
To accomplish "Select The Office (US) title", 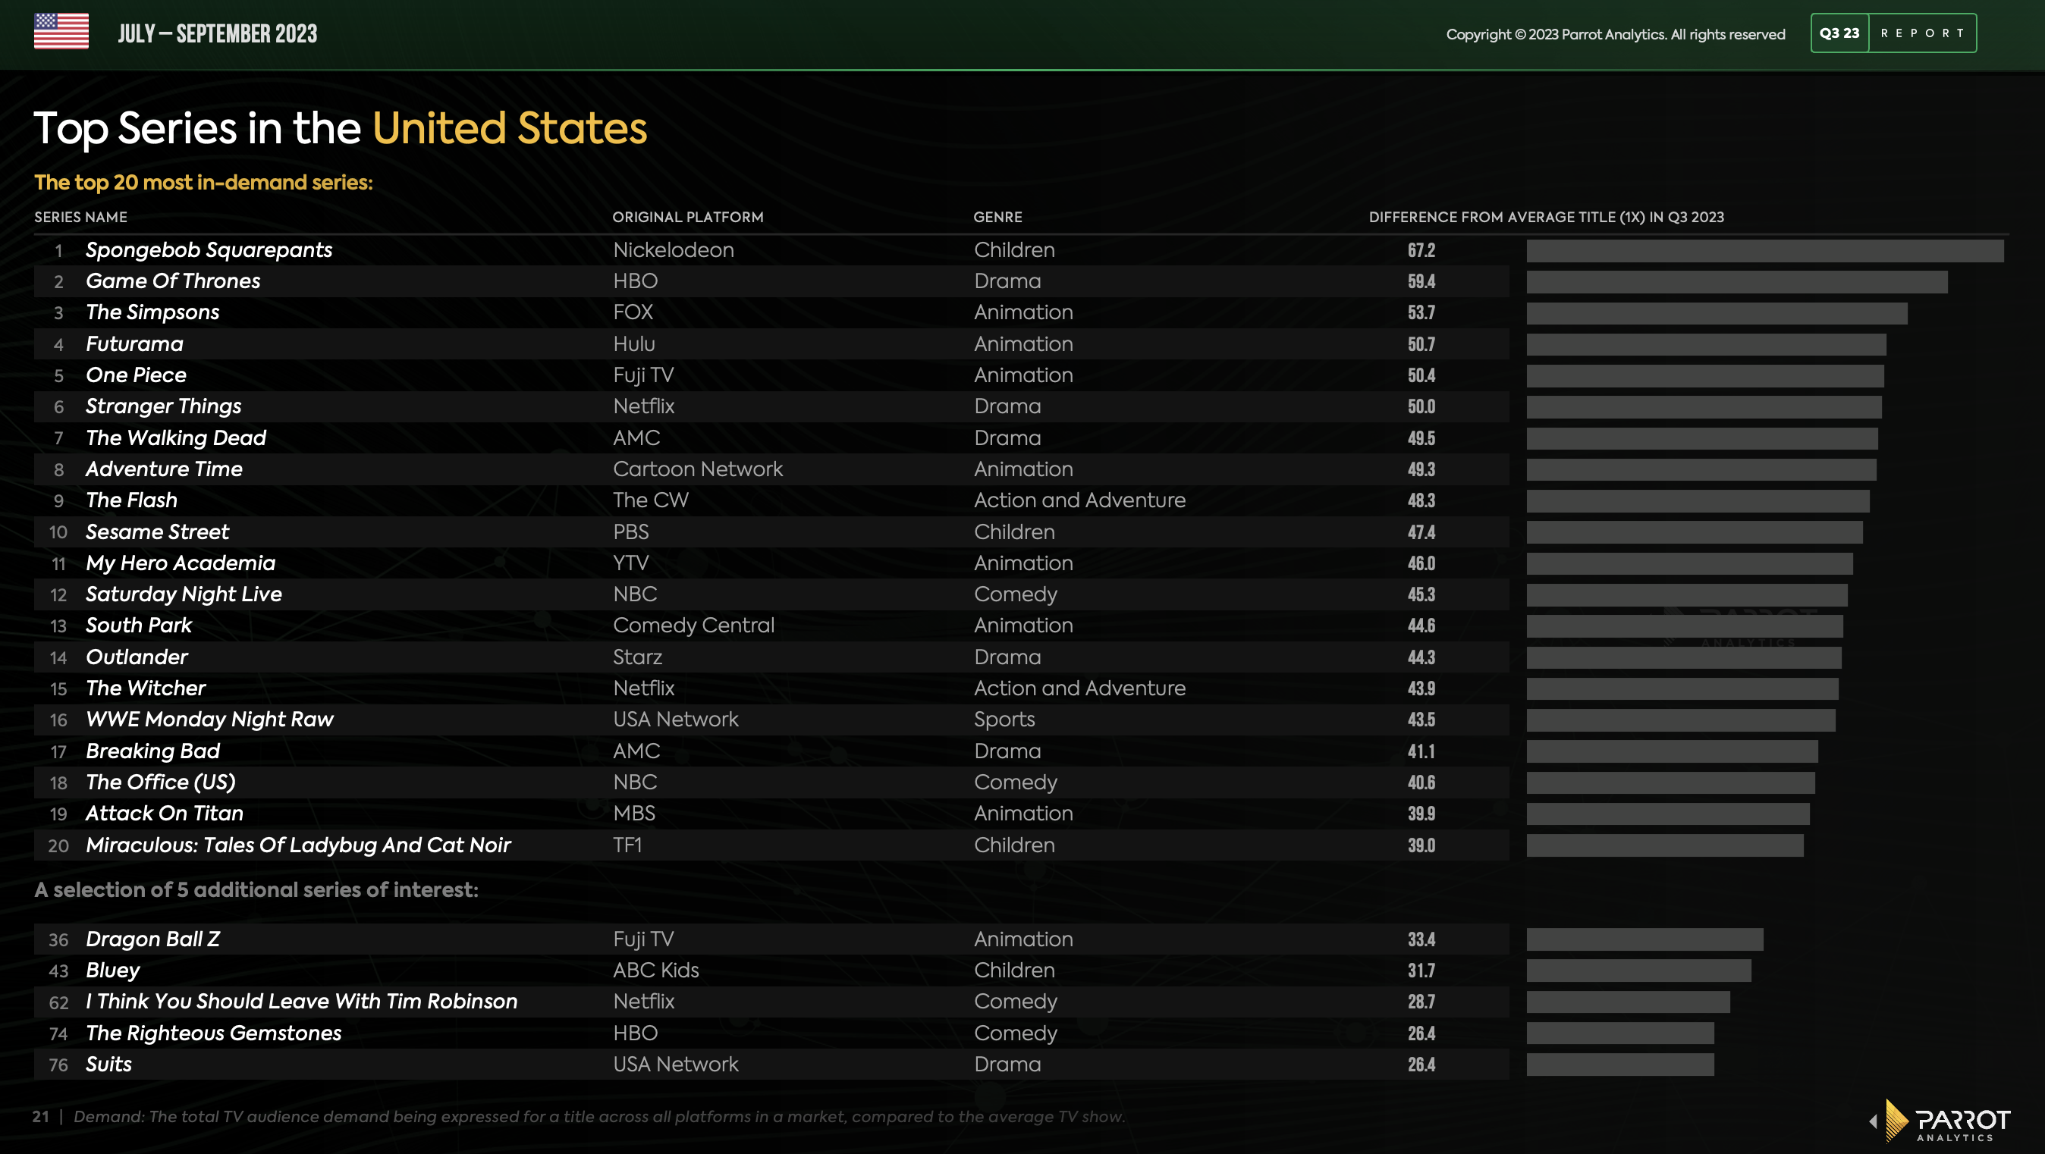I will [160, 782].
